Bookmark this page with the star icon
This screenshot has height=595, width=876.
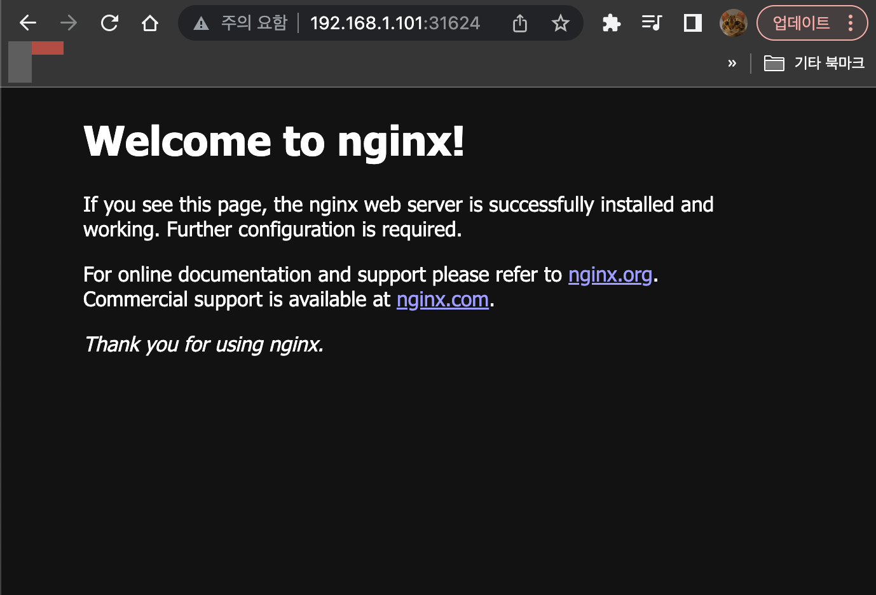coord(560,24)
